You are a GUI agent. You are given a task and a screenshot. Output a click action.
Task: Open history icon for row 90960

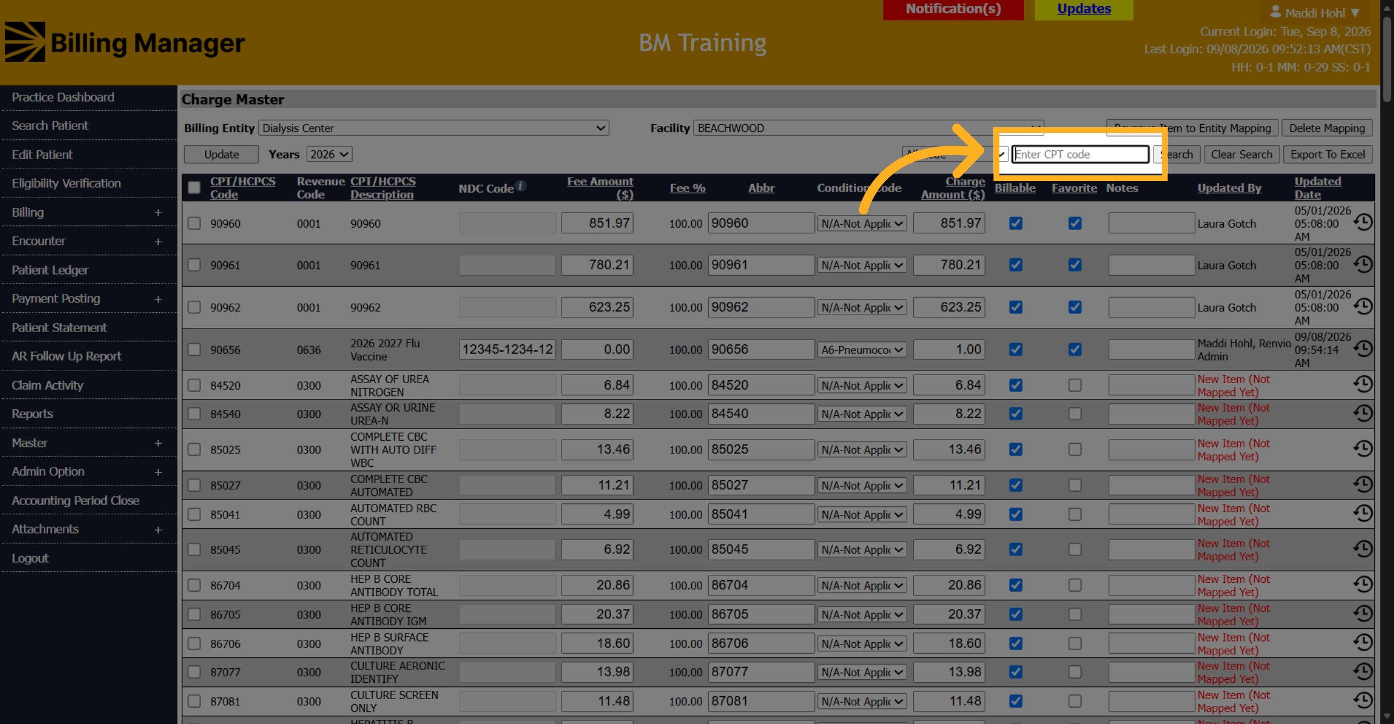(1363, 222)
